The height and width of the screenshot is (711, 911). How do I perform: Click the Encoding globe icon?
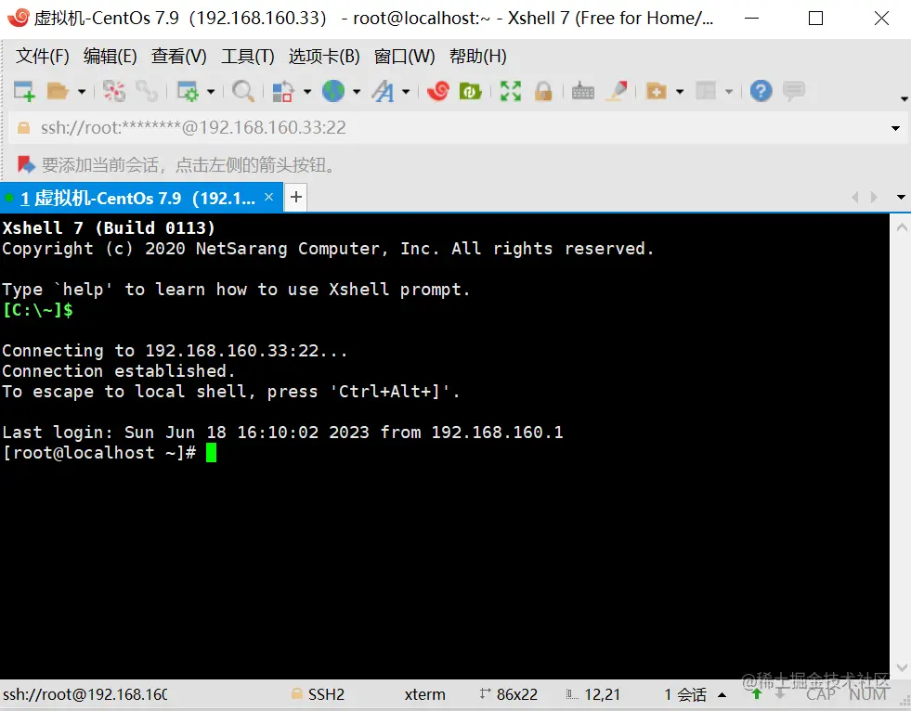(x=333, y=91)
